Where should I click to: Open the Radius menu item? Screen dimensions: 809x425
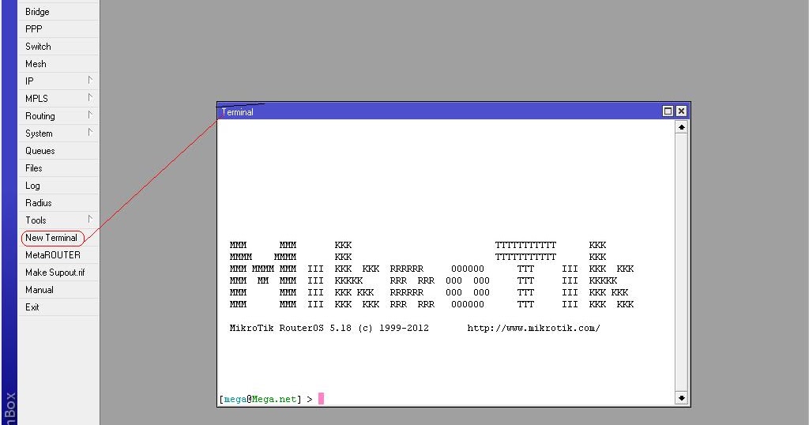coord(58,203)
